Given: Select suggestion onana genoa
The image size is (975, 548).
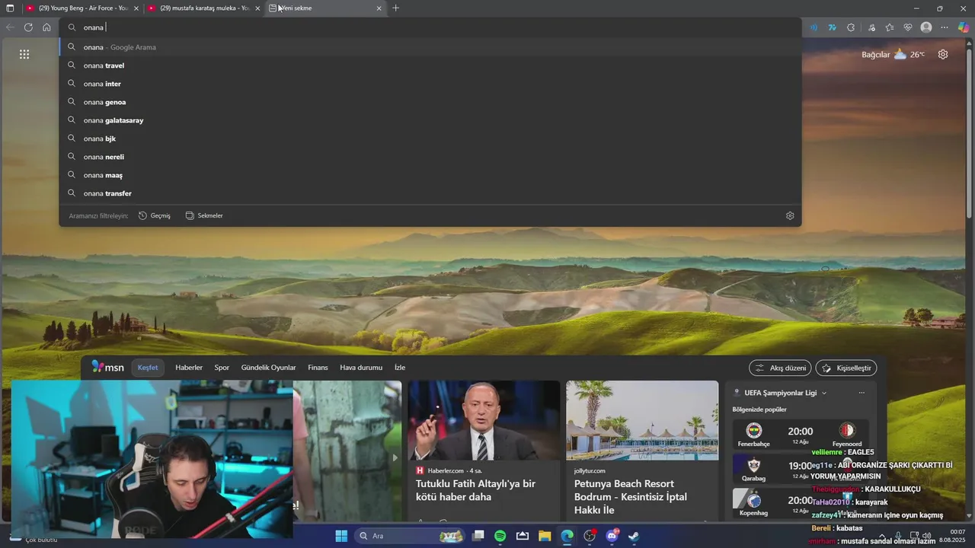Looking at the screenshot, I should coord(430,102).
